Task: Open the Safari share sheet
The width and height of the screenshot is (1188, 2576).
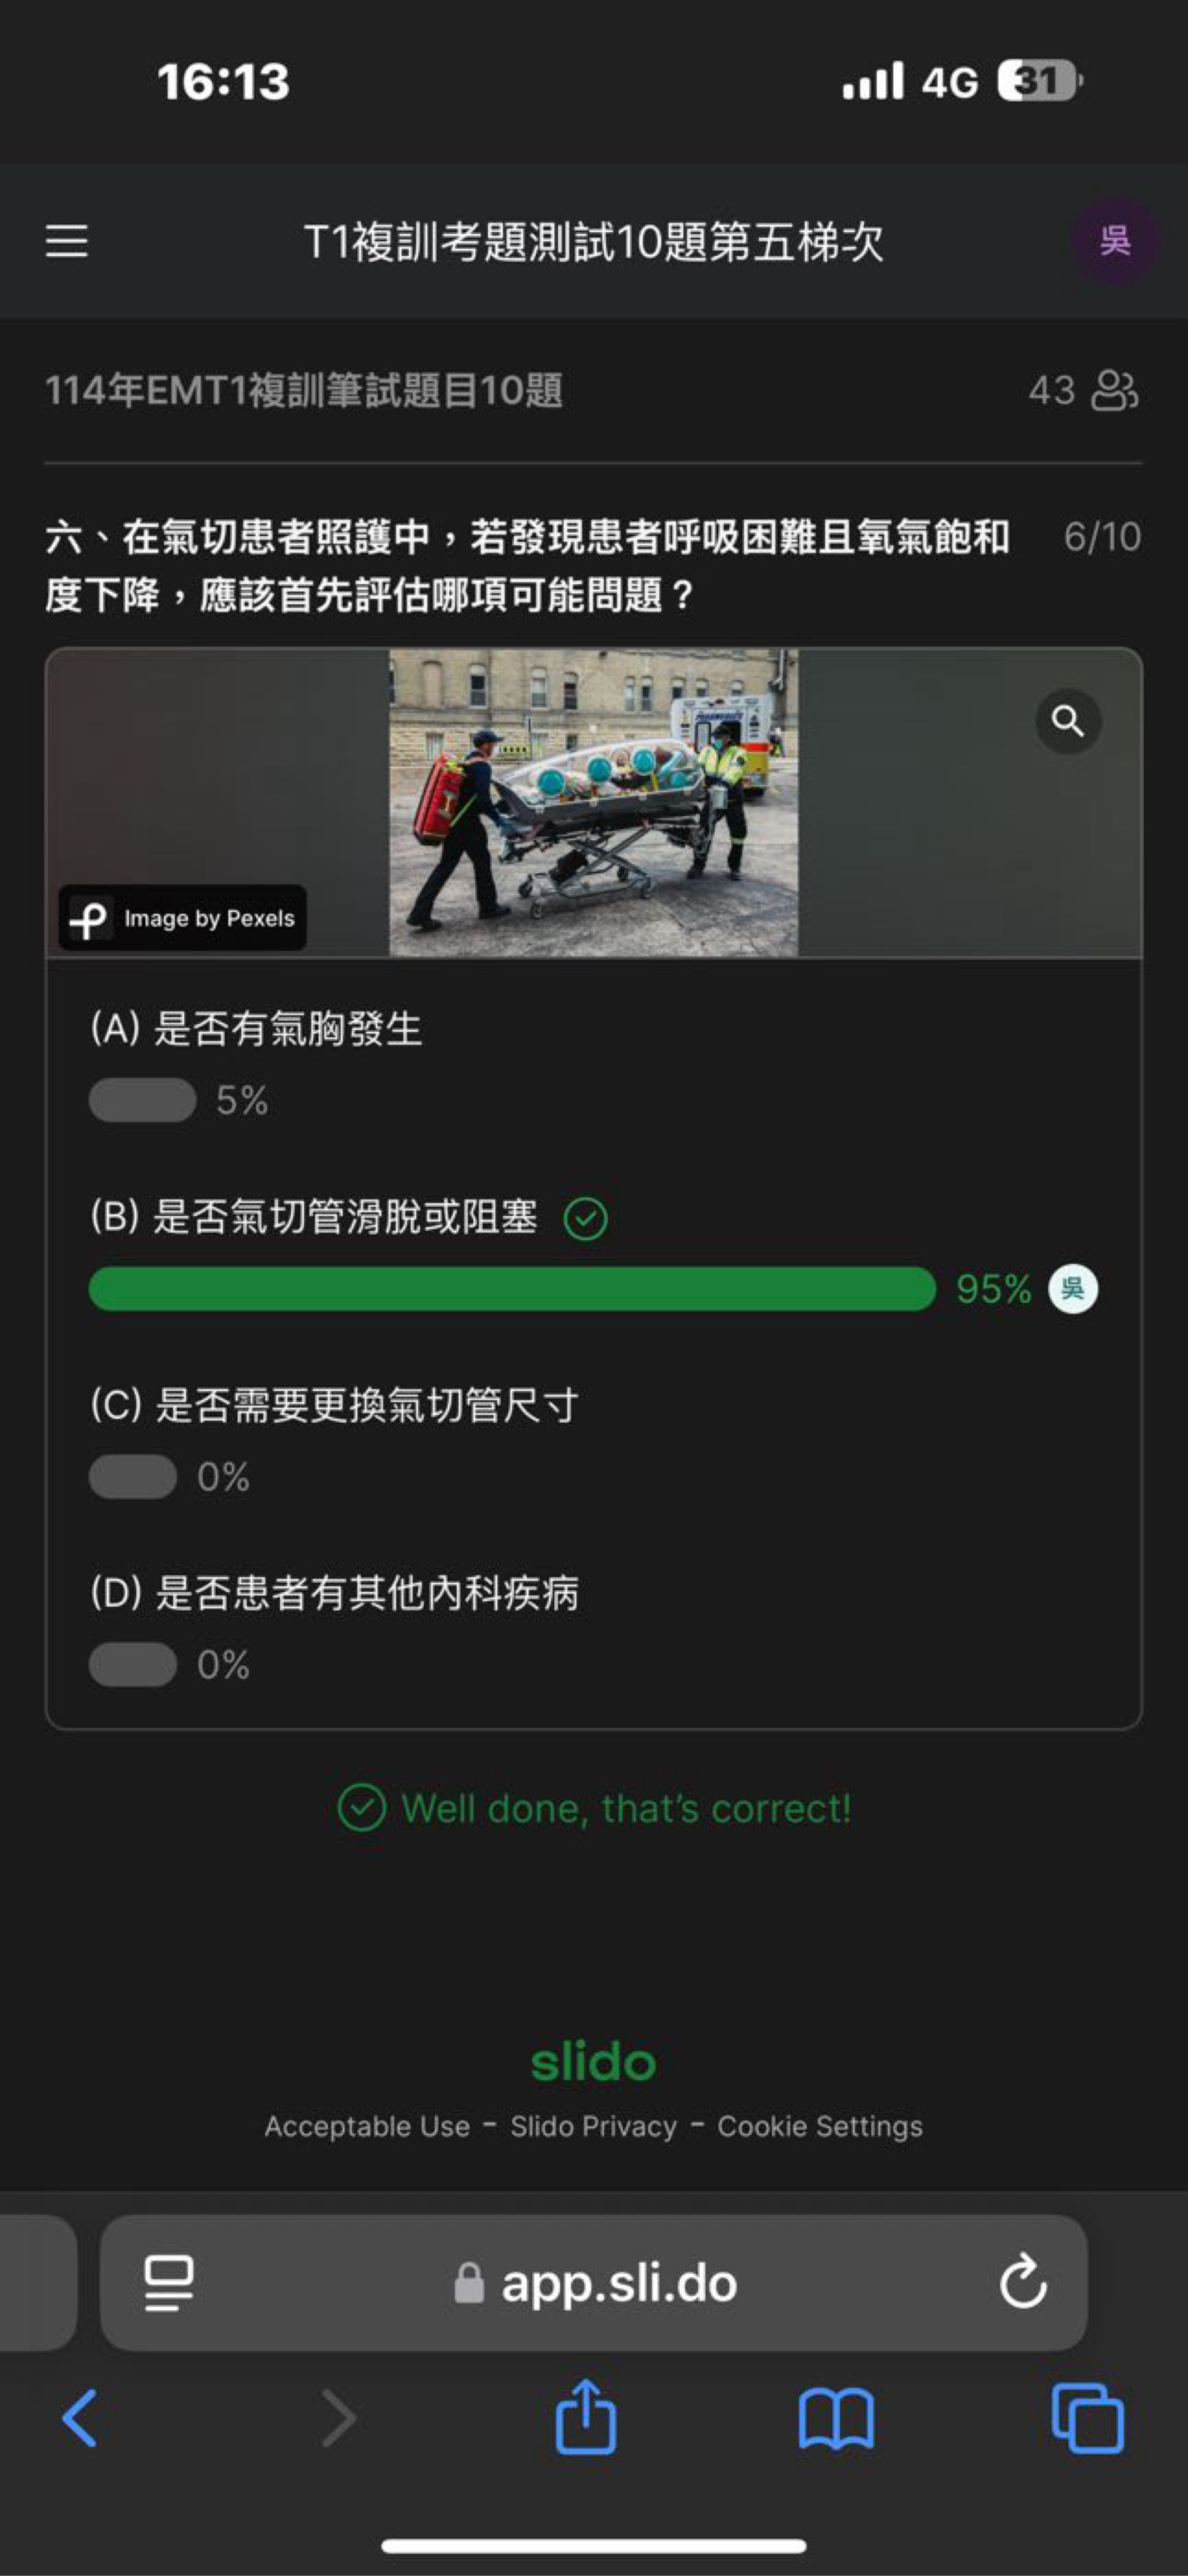Action: pos(586,2416)
